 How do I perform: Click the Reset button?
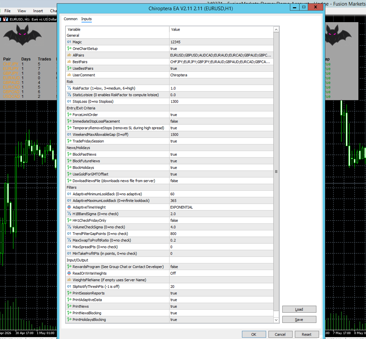pyautogui.click(x=306, y=334)
